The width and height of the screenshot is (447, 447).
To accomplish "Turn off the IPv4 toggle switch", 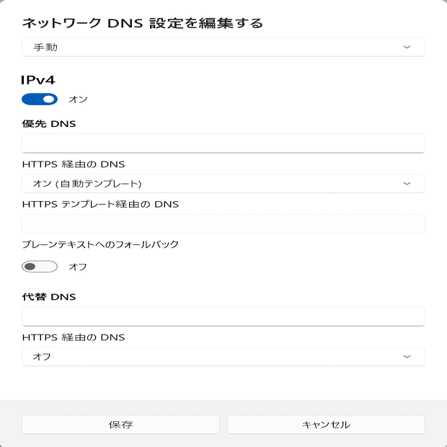I will 40,99.
